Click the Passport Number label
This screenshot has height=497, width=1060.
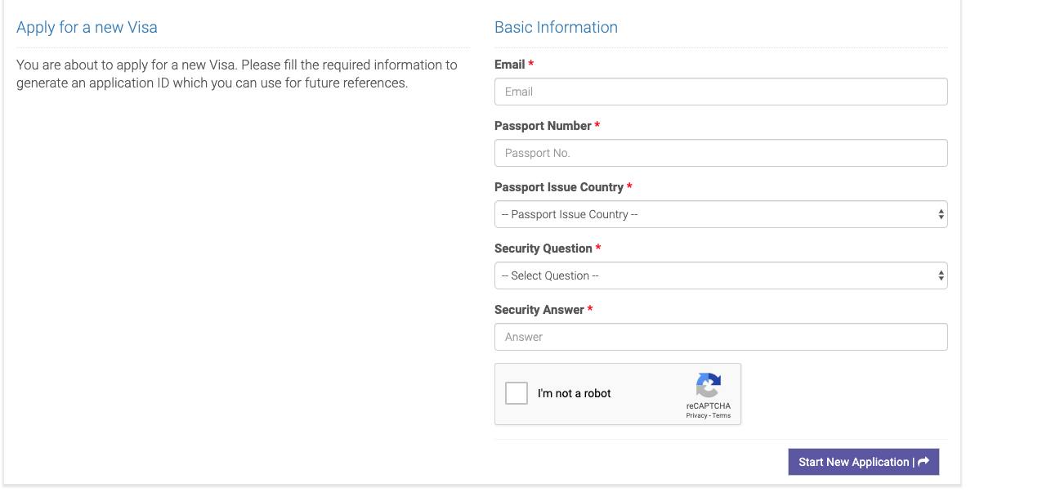[x=543, y=126]
